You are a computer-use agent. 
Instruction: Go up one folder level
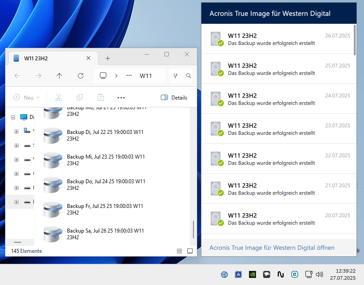click(x=59, y=76)
